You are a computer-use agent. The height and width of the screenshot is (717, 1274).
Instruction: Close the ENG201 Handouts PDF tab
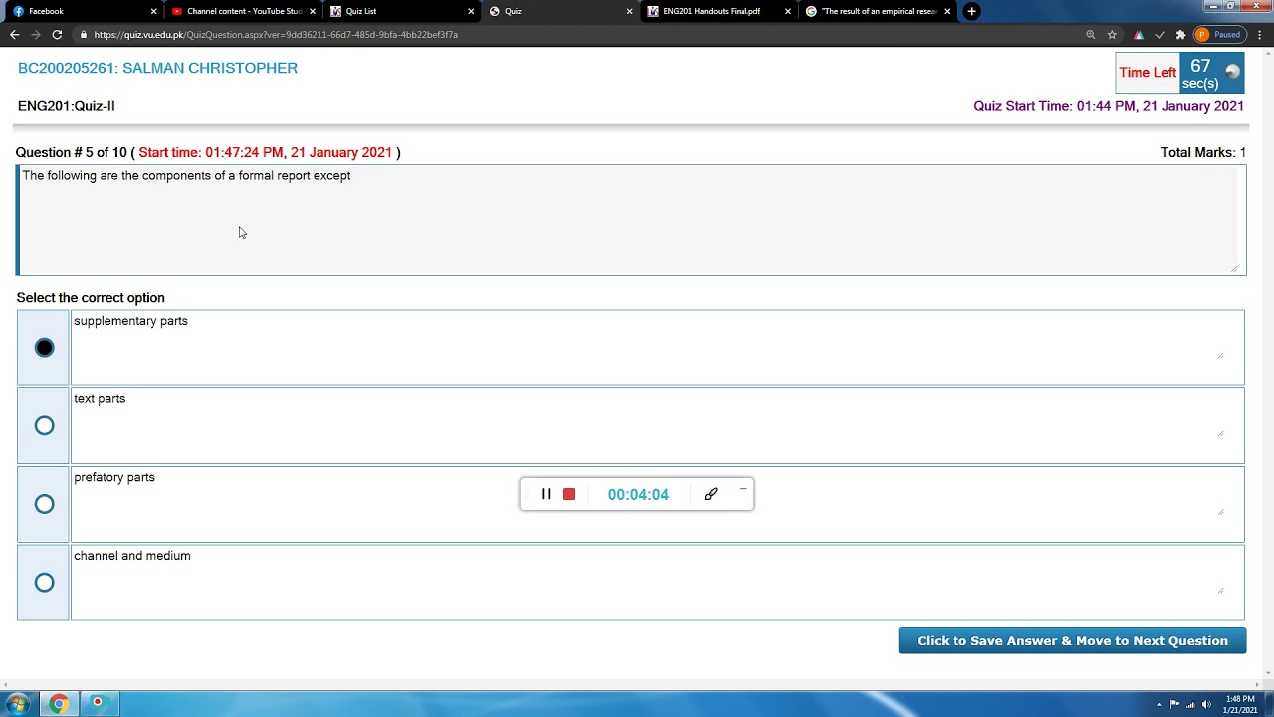pyautogui.click(x=788, y=11)
